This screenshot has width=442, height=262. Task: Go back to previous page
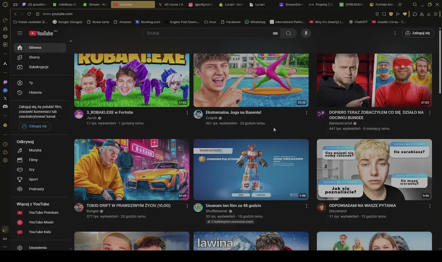(x=15, y=14)
